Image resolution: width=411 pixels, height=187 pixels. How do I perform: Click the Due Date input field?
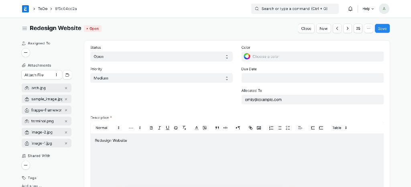pos(312,78)
